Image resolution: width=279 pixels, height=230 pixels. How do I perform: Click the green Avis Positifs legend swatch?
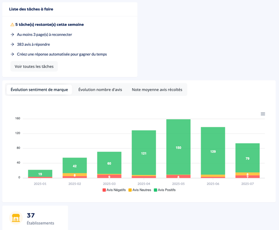[x=155, y=190]
